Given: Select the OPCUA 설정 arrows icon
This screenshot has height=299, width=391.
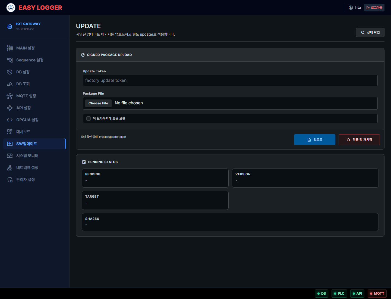Looking at the screenshot, I should pyautogui.click(x=10, y=120).
